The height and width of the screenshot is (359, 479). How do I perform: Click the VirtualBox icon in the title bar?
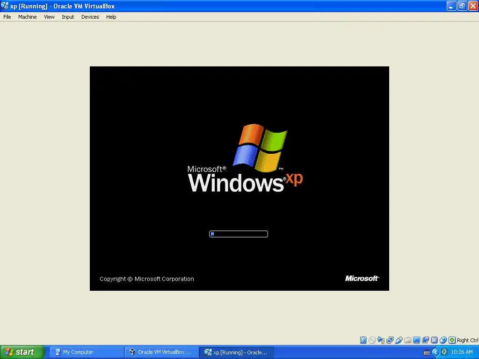pyautogui.click(x=5, y=6)
